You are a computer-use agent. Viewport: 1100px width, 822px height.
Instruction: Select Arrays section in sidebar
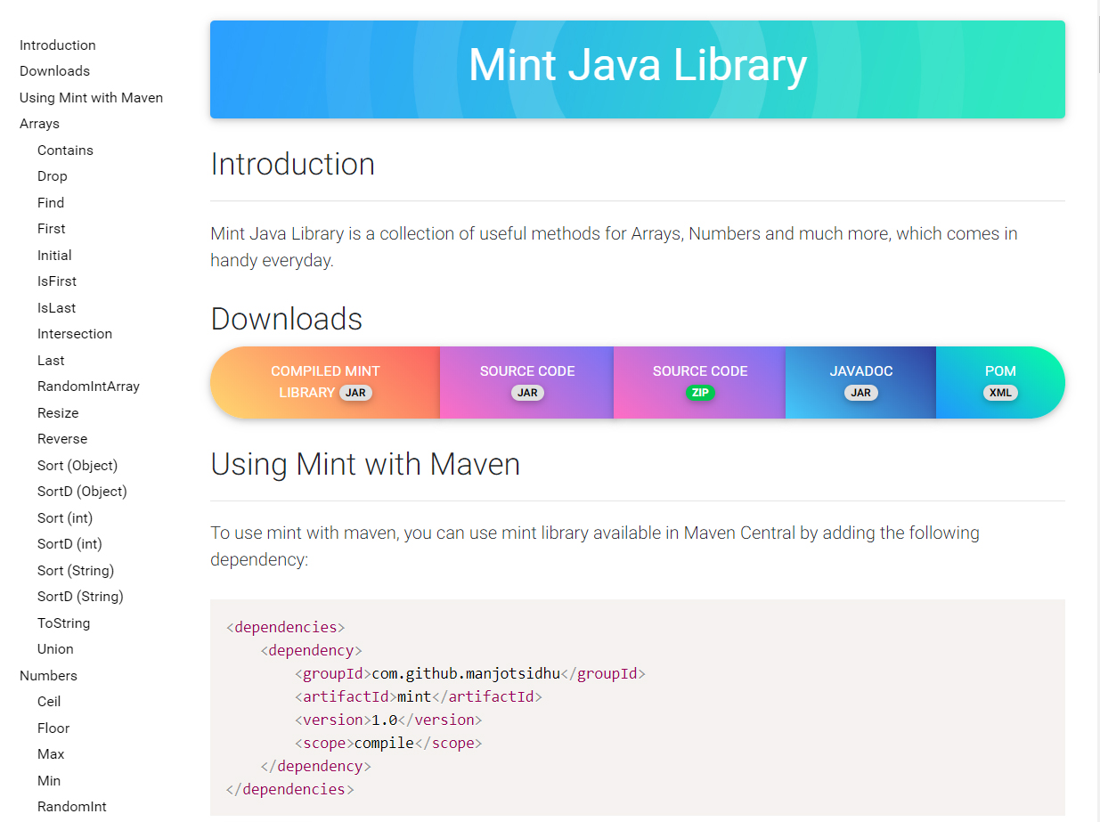point(39,124)
